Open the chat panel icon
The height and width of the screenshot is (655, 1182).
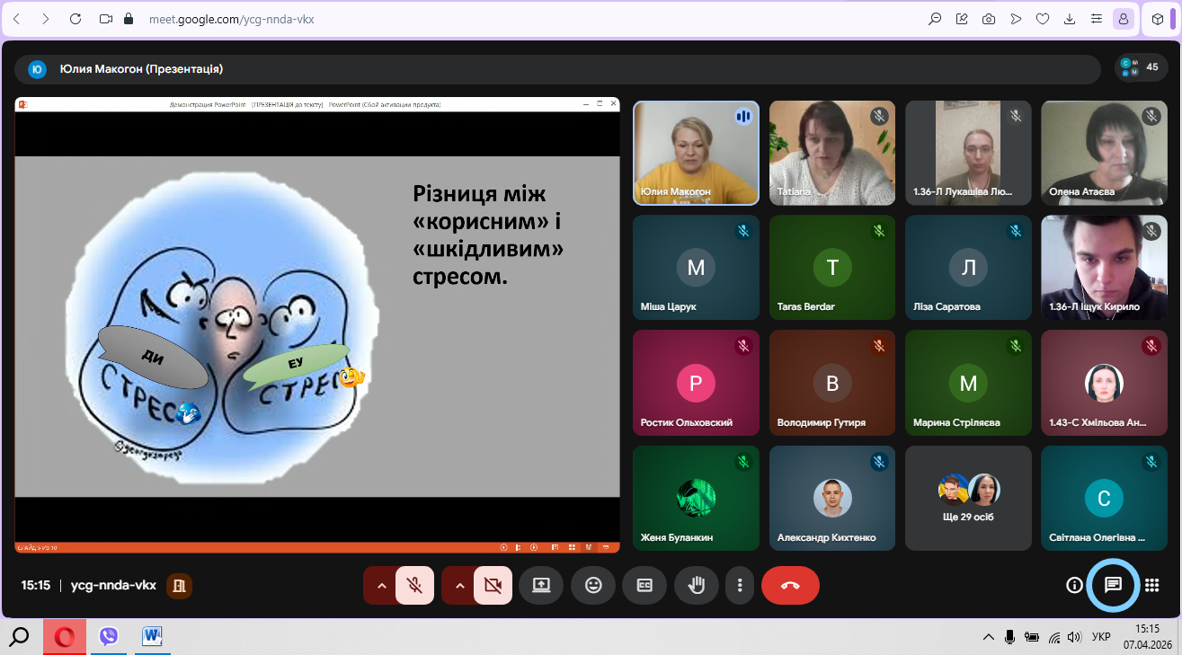click(x=1113, y=585)
